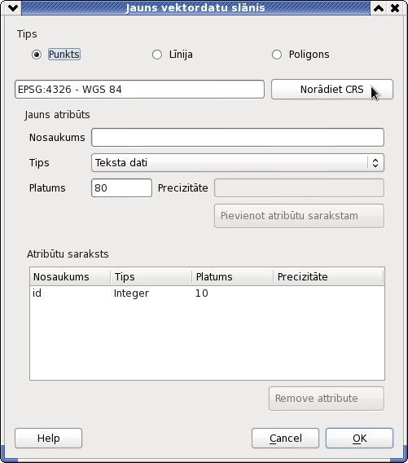This screenshot has height=463, width=408.
Task: Click the Precizitāte input field
Action: coord(299,187)
